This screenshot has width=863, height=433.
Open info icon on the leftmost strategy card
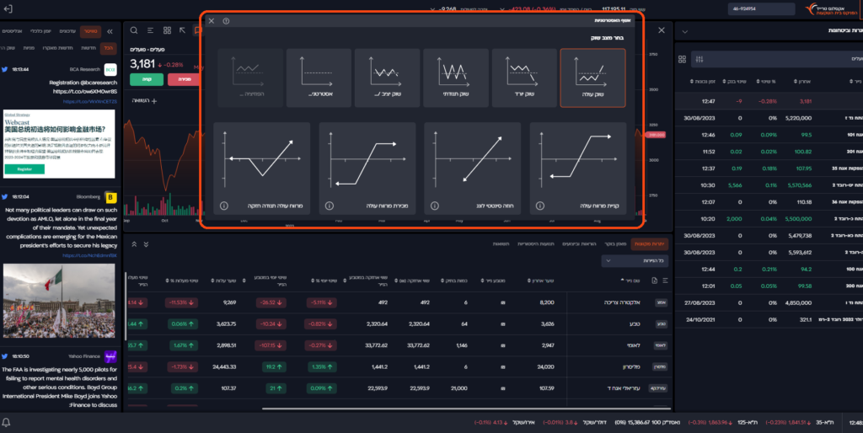click(x=224, y=205)
